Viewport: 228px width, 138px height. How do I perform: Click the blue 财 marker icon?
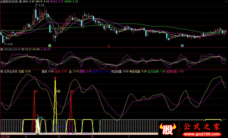182,45
